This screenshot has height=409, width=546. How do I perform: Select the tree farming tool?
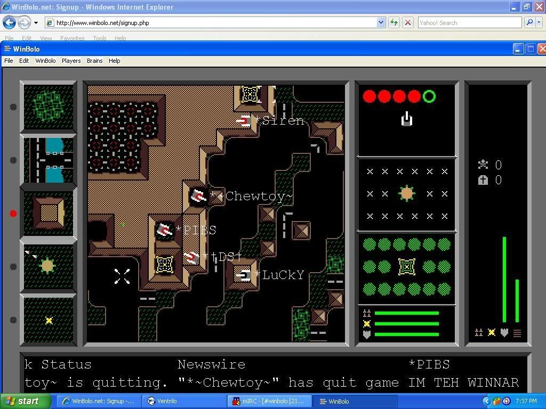point(48,107)
